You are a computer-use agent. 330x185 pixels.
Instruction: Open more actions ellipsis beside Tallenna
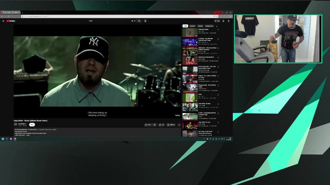tap(179, 125)
